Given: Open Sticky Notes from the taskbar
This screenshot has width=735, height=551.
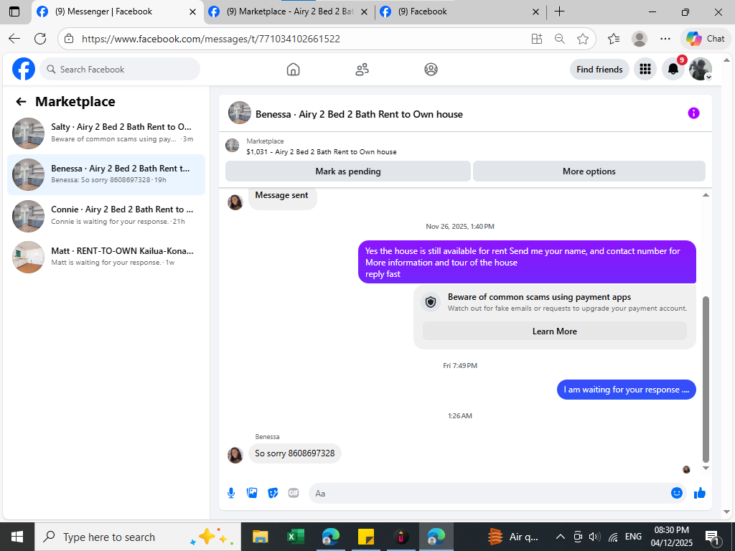Looking at the screenshot, I should point(365,537).
